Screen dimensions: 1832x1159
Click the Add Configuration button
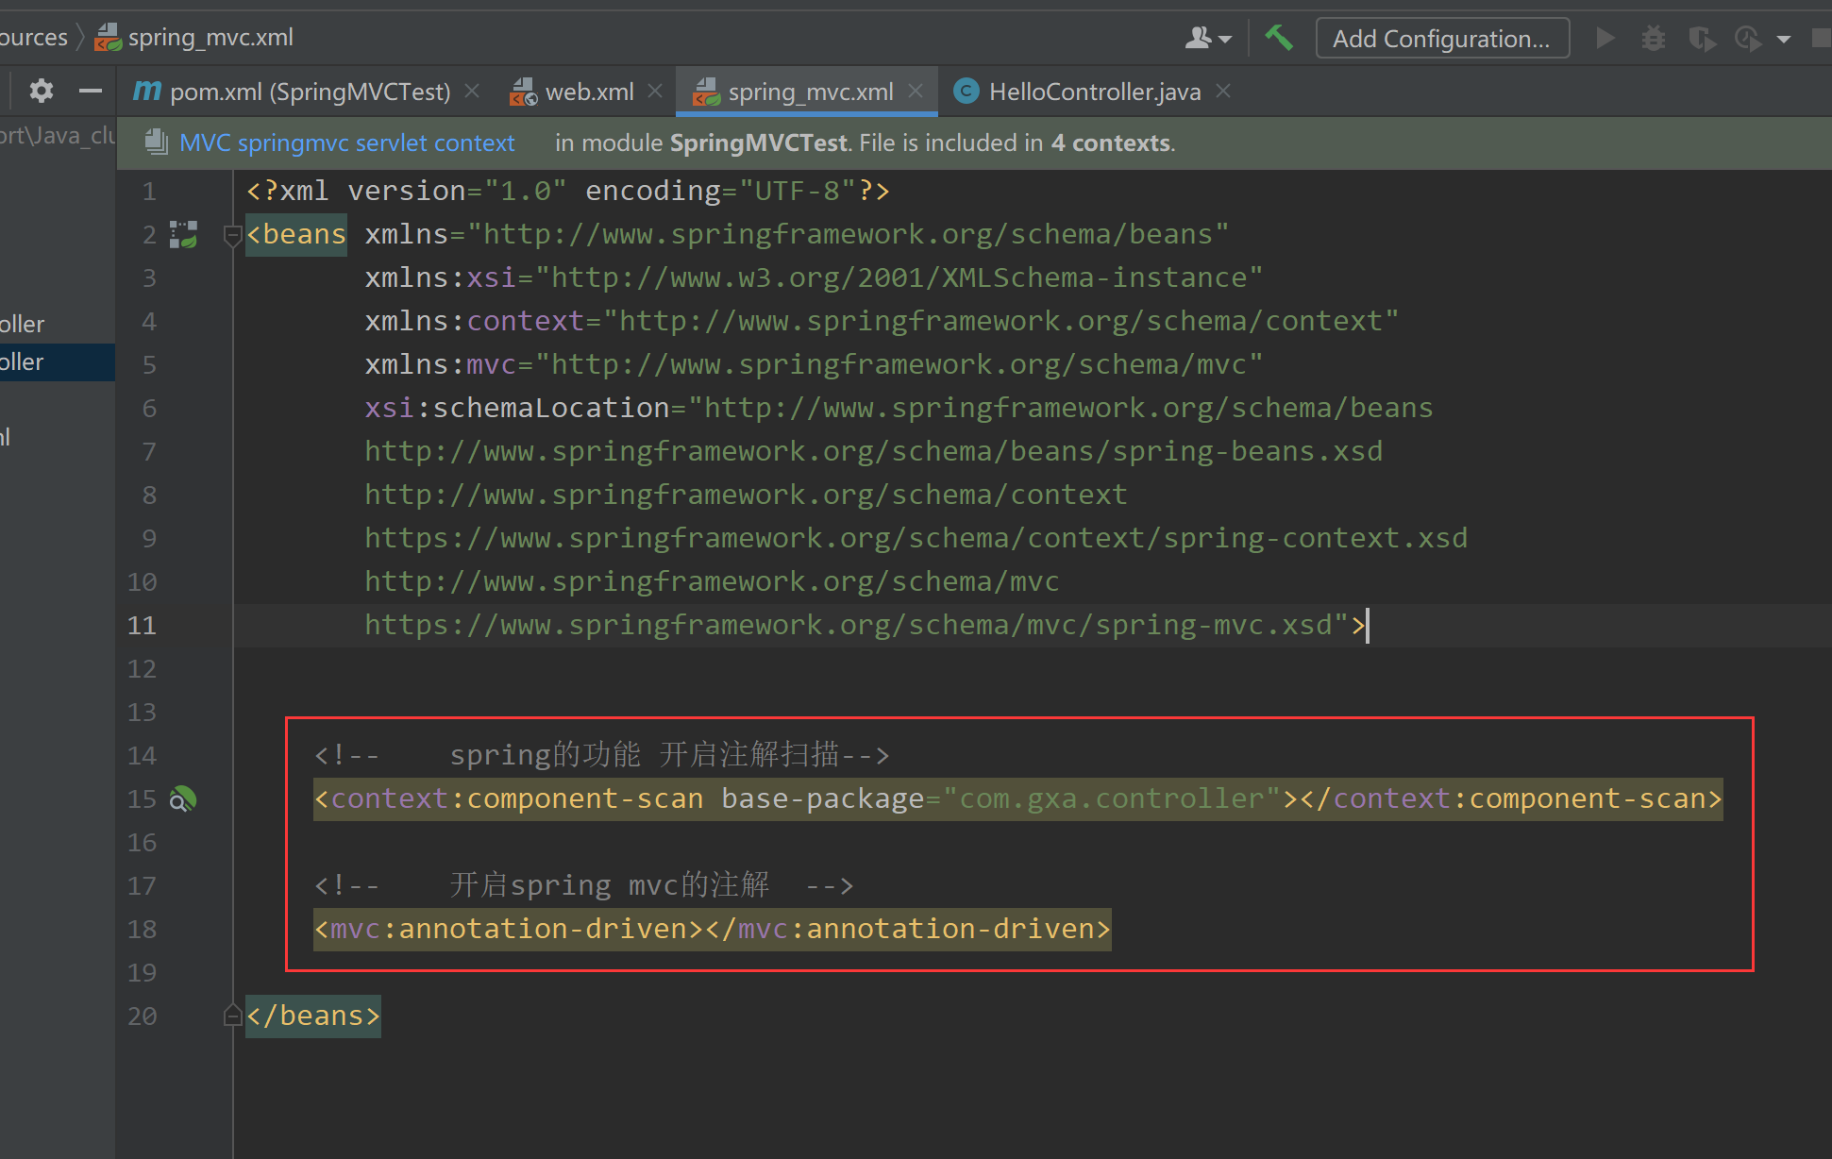pyautogui.click(x=1441, y=38)
